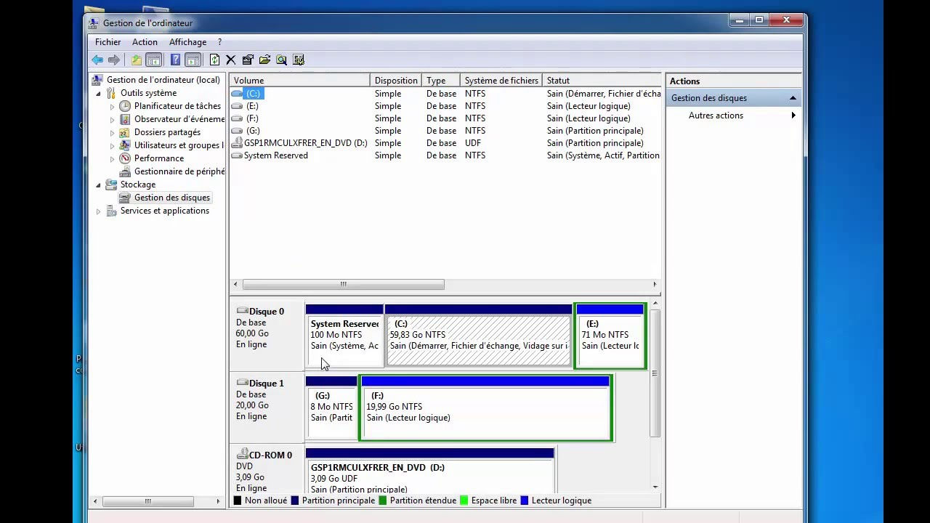Screen dimensions: 930x523
Task: Click the Performance red circle icon
Action: [x=125, y=158]
